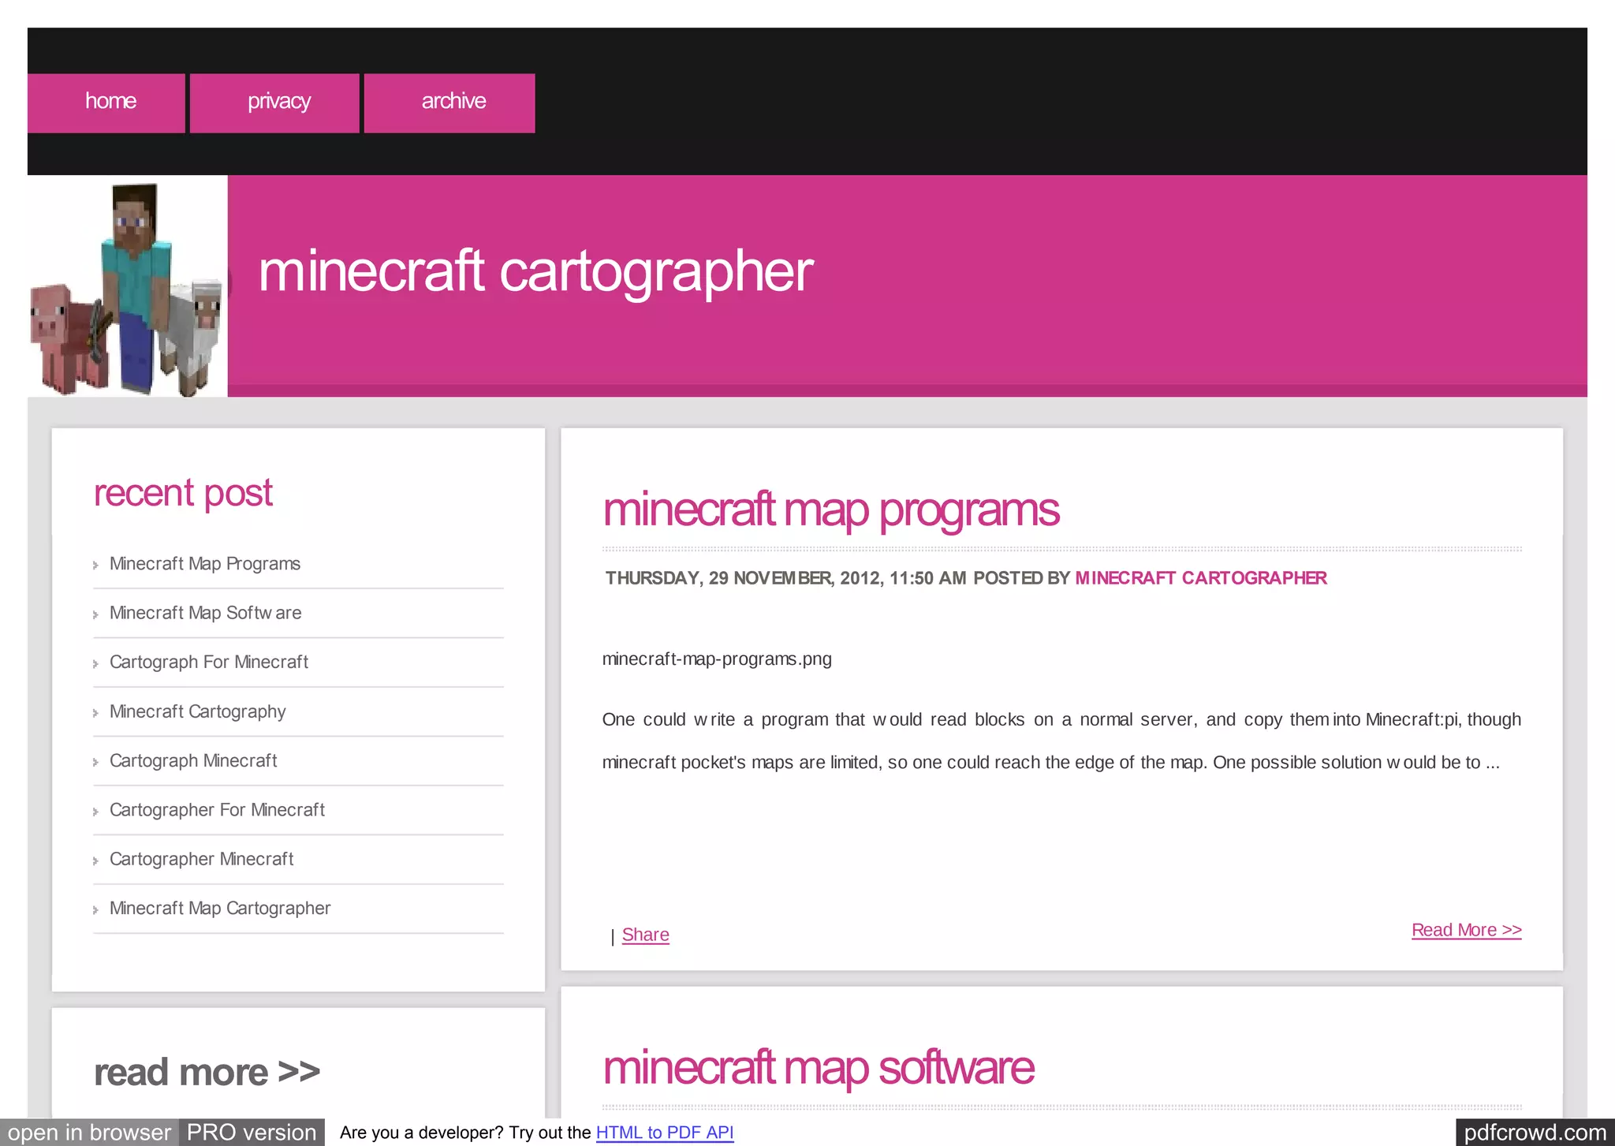Open the Minecraft Map Cartographer recent post
Screen dimensions: 1615x1146
(x=219, y=909)
